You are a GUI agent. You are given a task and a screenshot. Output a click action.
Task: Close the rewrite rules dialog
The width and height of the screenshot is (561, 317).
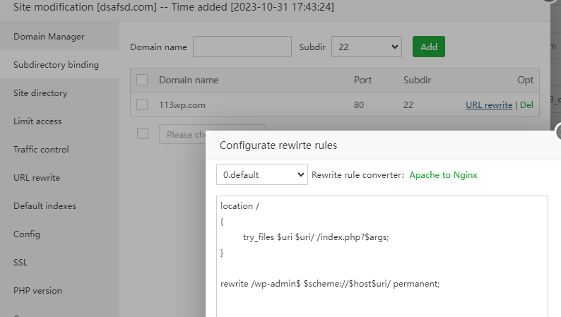point(559,132)
